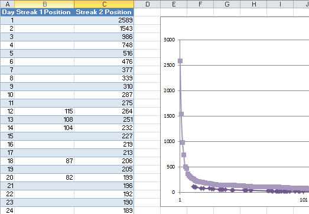
Task: Click the 'Streak 1 Position' header cell
Action: (x=44, y=12)
